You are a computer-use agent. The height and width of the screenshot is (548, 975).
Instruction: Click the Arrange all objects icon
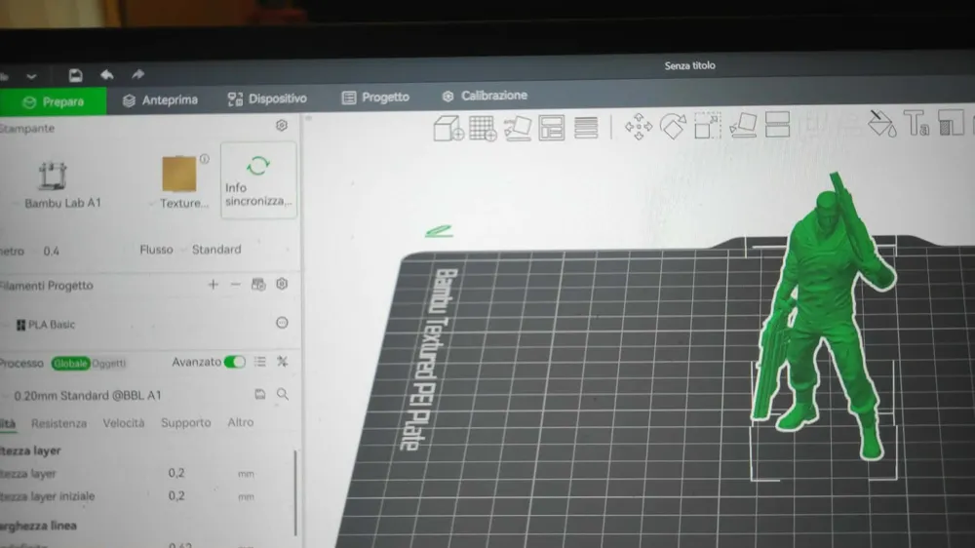point(552,128)
